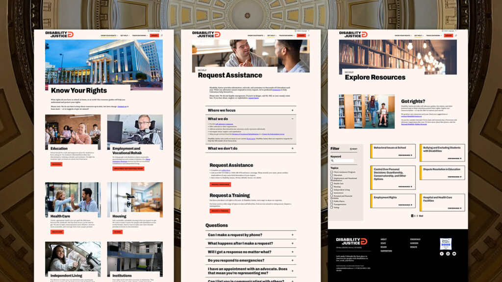Viewport: 502px width, 282px height.
Task: Click the Charity Navigator badge in the footer
Action: coord(446,244)
